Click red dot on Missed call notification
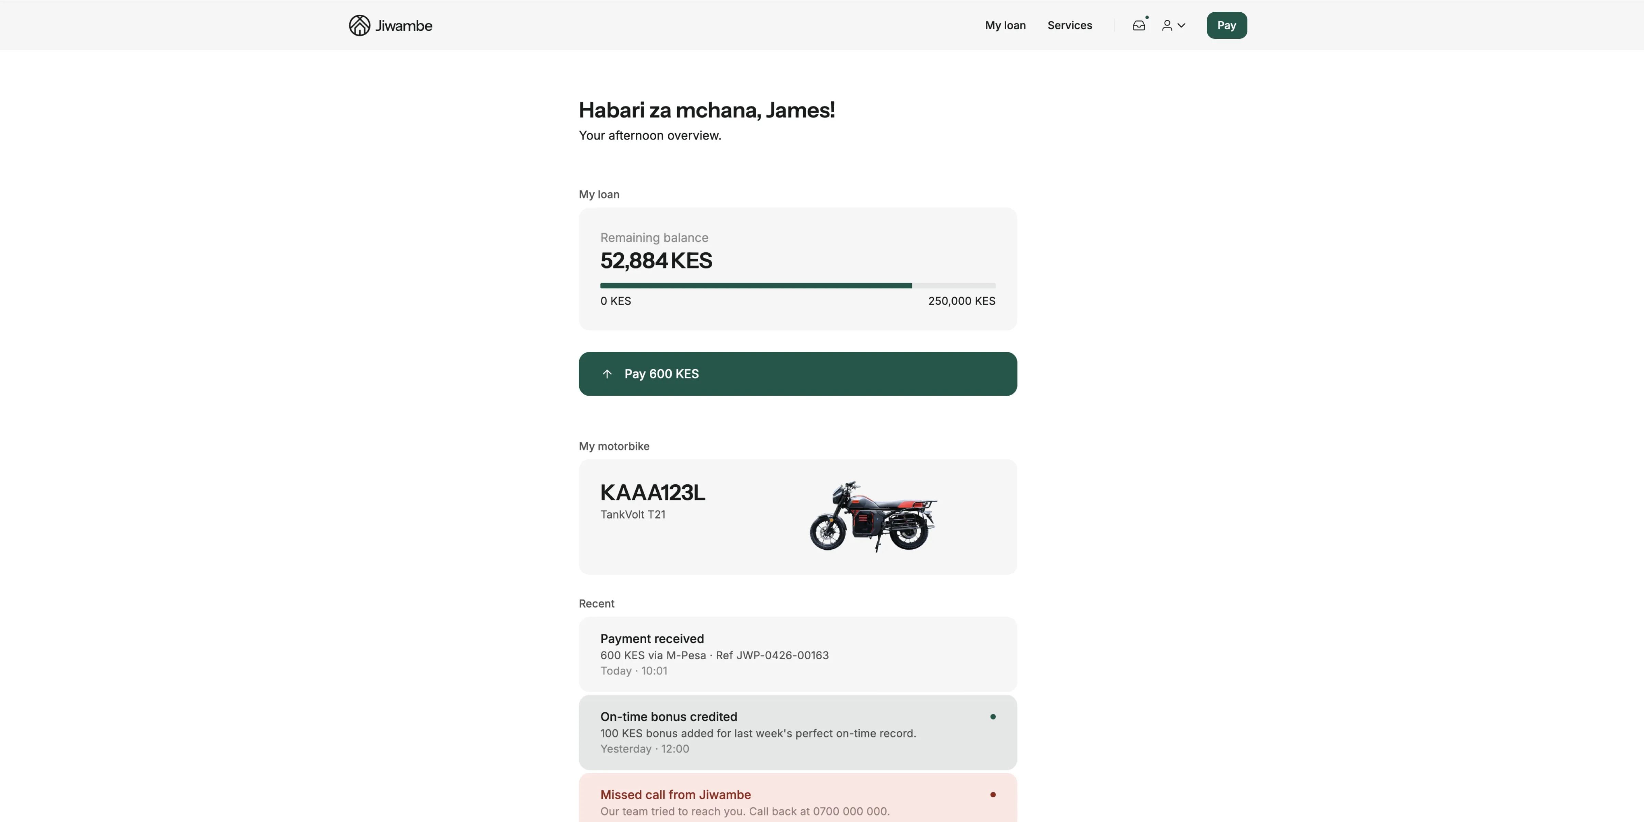Image resolution: width=1644 pixels, height=822 pixels. pos(993,795)
